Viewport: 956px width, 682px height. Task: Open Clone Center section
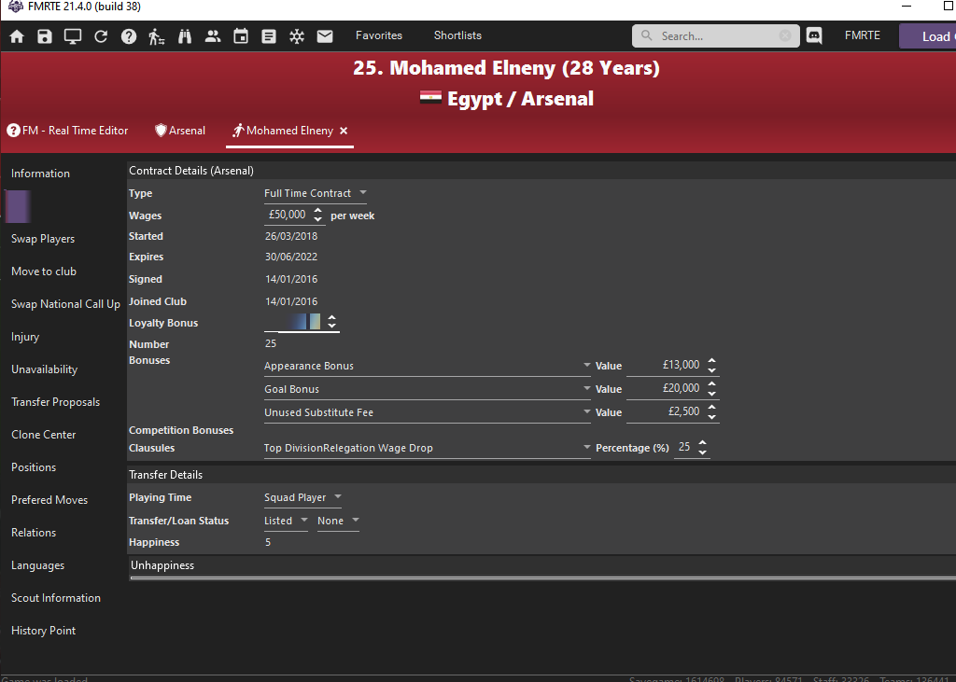pyautogui.click(x=43, y=435)
